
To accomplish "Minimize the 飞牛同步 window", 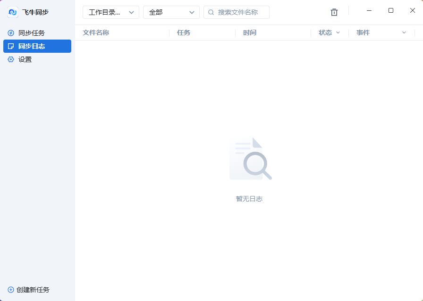I will [x=369, y=10].
